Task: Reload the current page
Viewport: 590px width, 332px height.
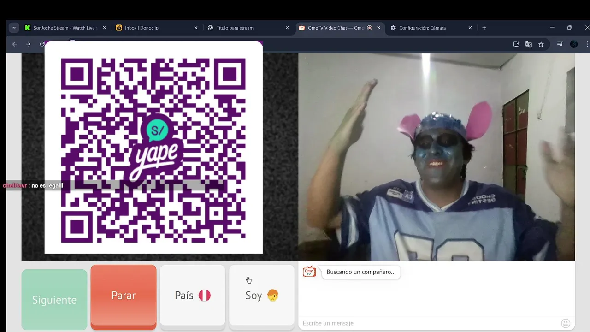Action: click(42, 44)
